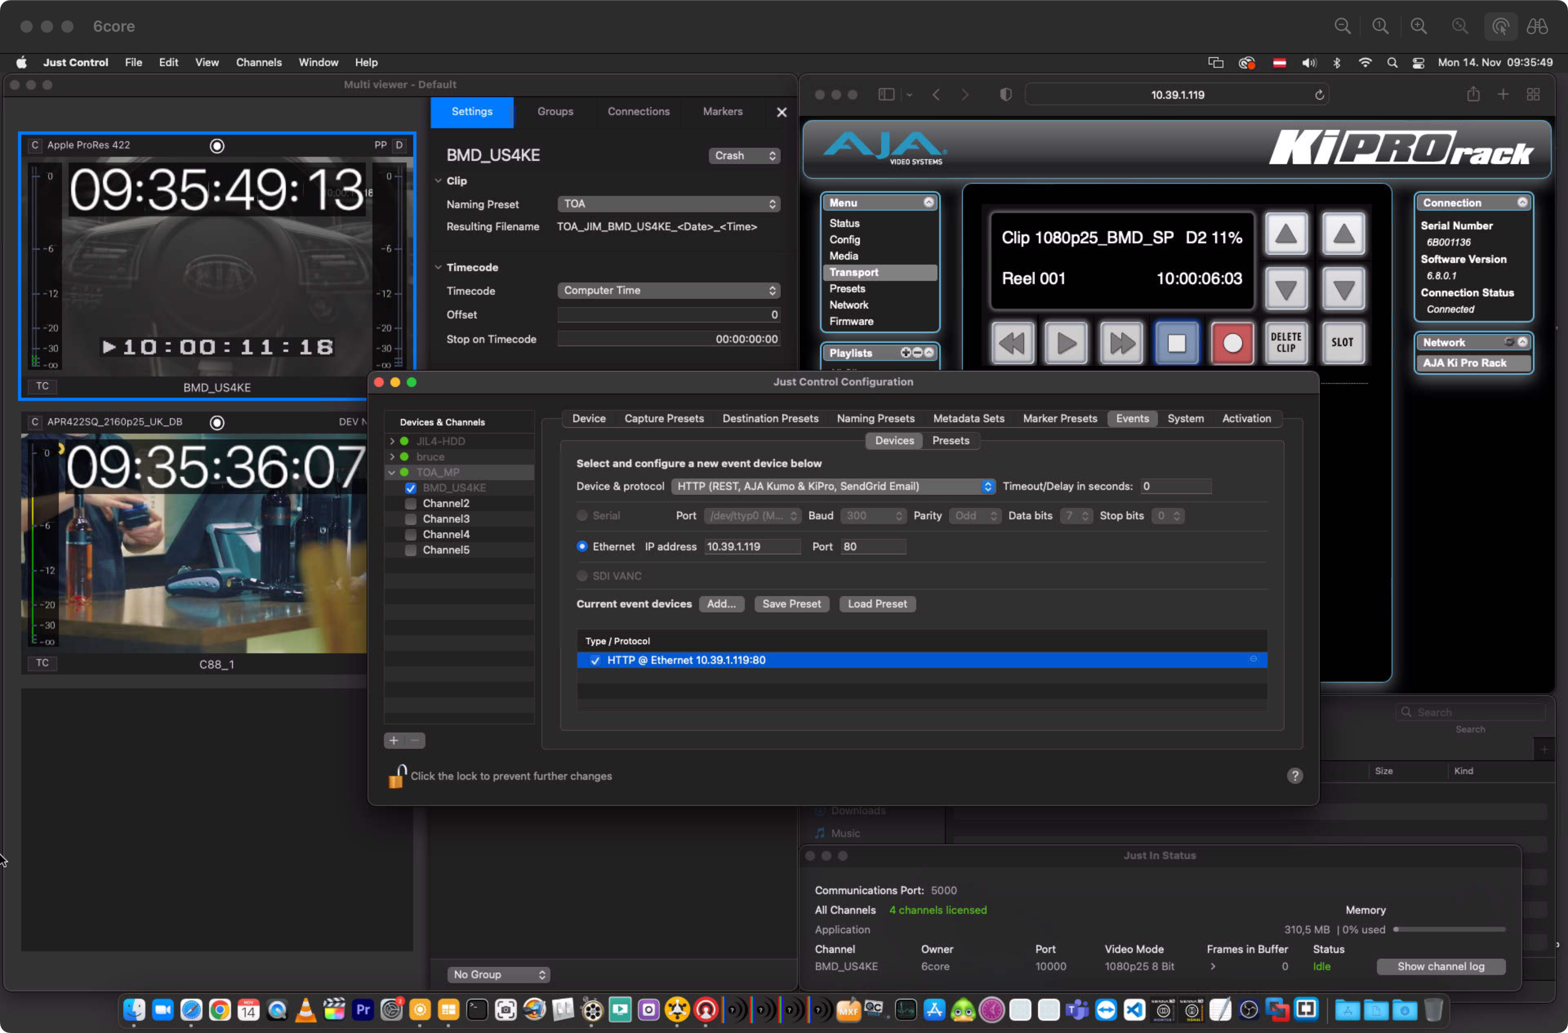Enable the Channel5 checkbox
Viewport: 1568px width, 1033px height.
point(410,550)
